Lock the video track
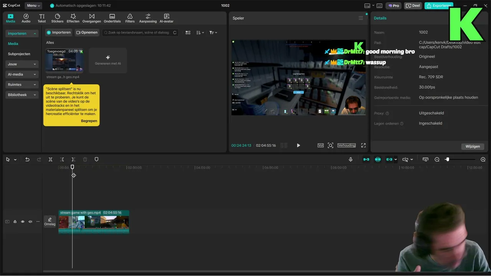The height and width of the screenshot is (276, 491). pyautogui.click(x=15, y=222)
